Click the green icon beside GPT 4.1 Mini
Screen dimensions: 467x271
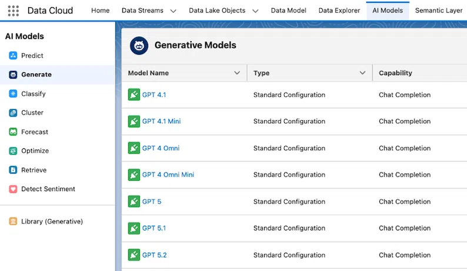point(134,121)
